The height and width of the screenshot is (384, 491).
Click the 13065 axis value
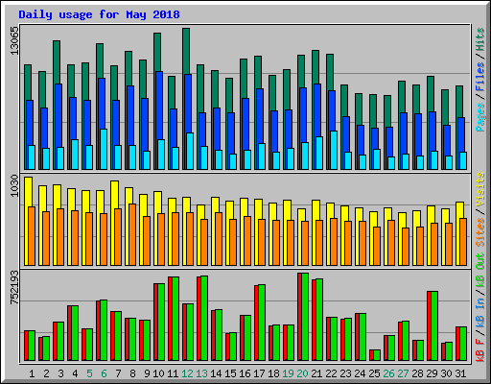[14, 41]
